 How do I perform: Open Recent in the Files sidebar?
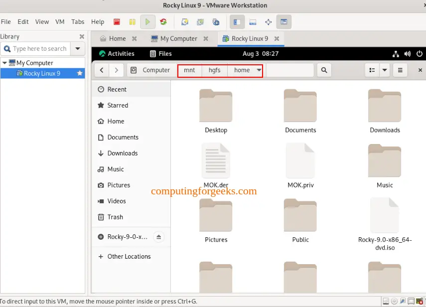pyautogui.click(x=131, y=89)
